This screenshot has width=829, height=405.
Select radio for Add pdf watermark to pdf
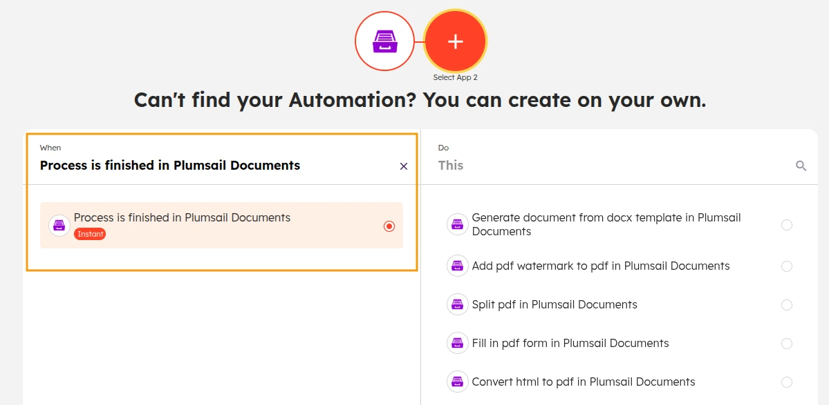point(787,266)
